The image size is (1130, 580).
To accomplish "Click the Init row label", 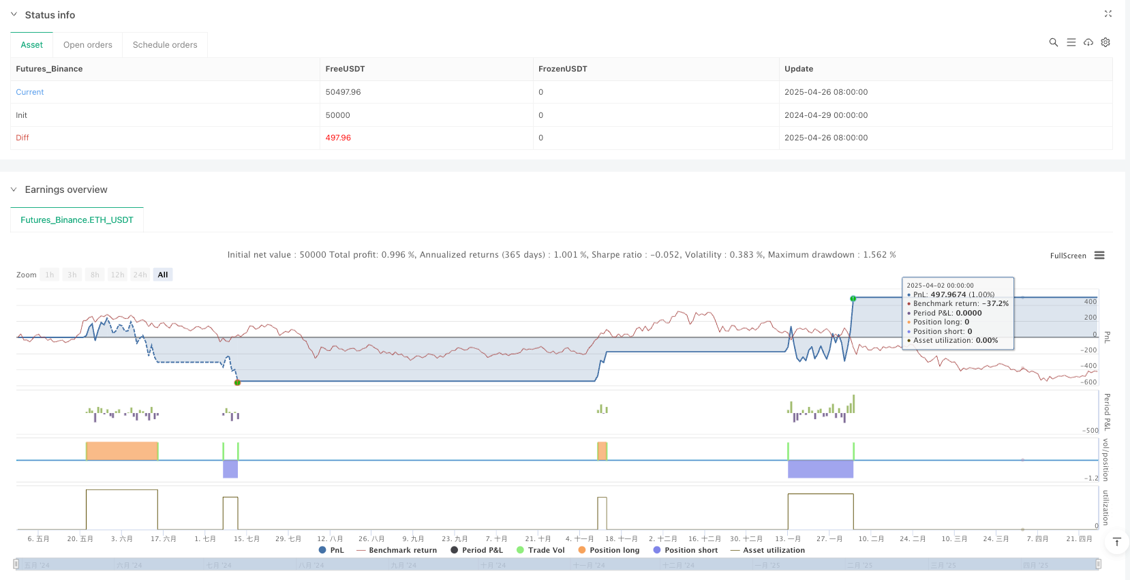I will [22, 115].
